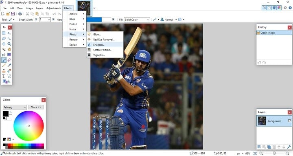Expand the Blurs effects submenu
The image size is (293, 156).
74,19
